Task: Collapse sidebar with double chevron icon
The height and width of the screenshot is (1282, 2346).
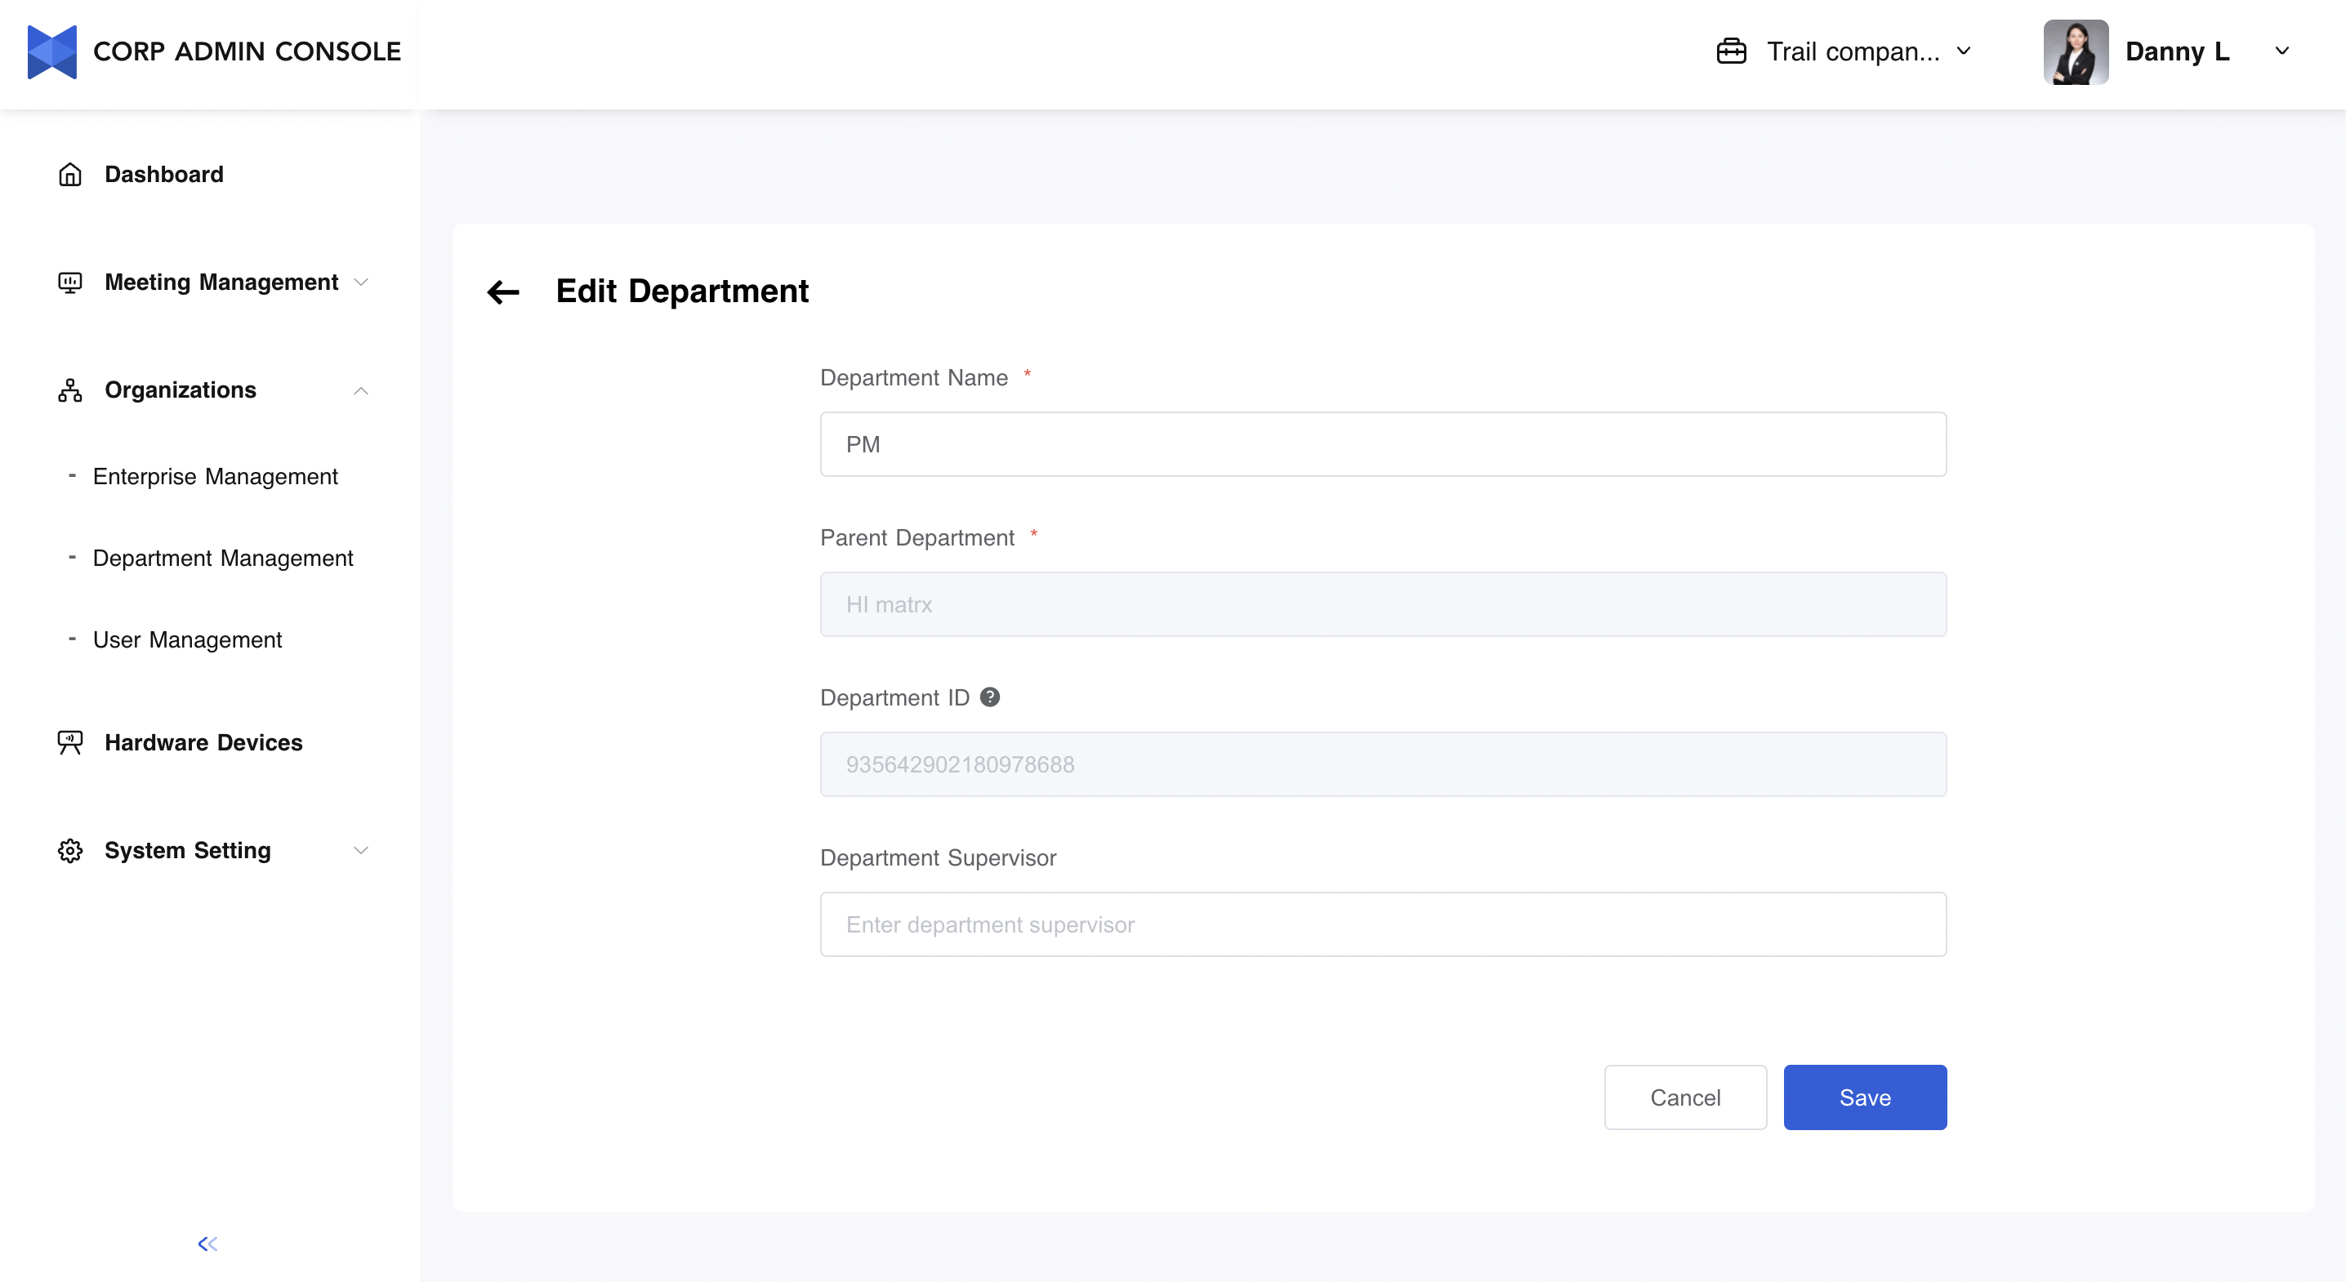Action: (x=207, y=1244)
